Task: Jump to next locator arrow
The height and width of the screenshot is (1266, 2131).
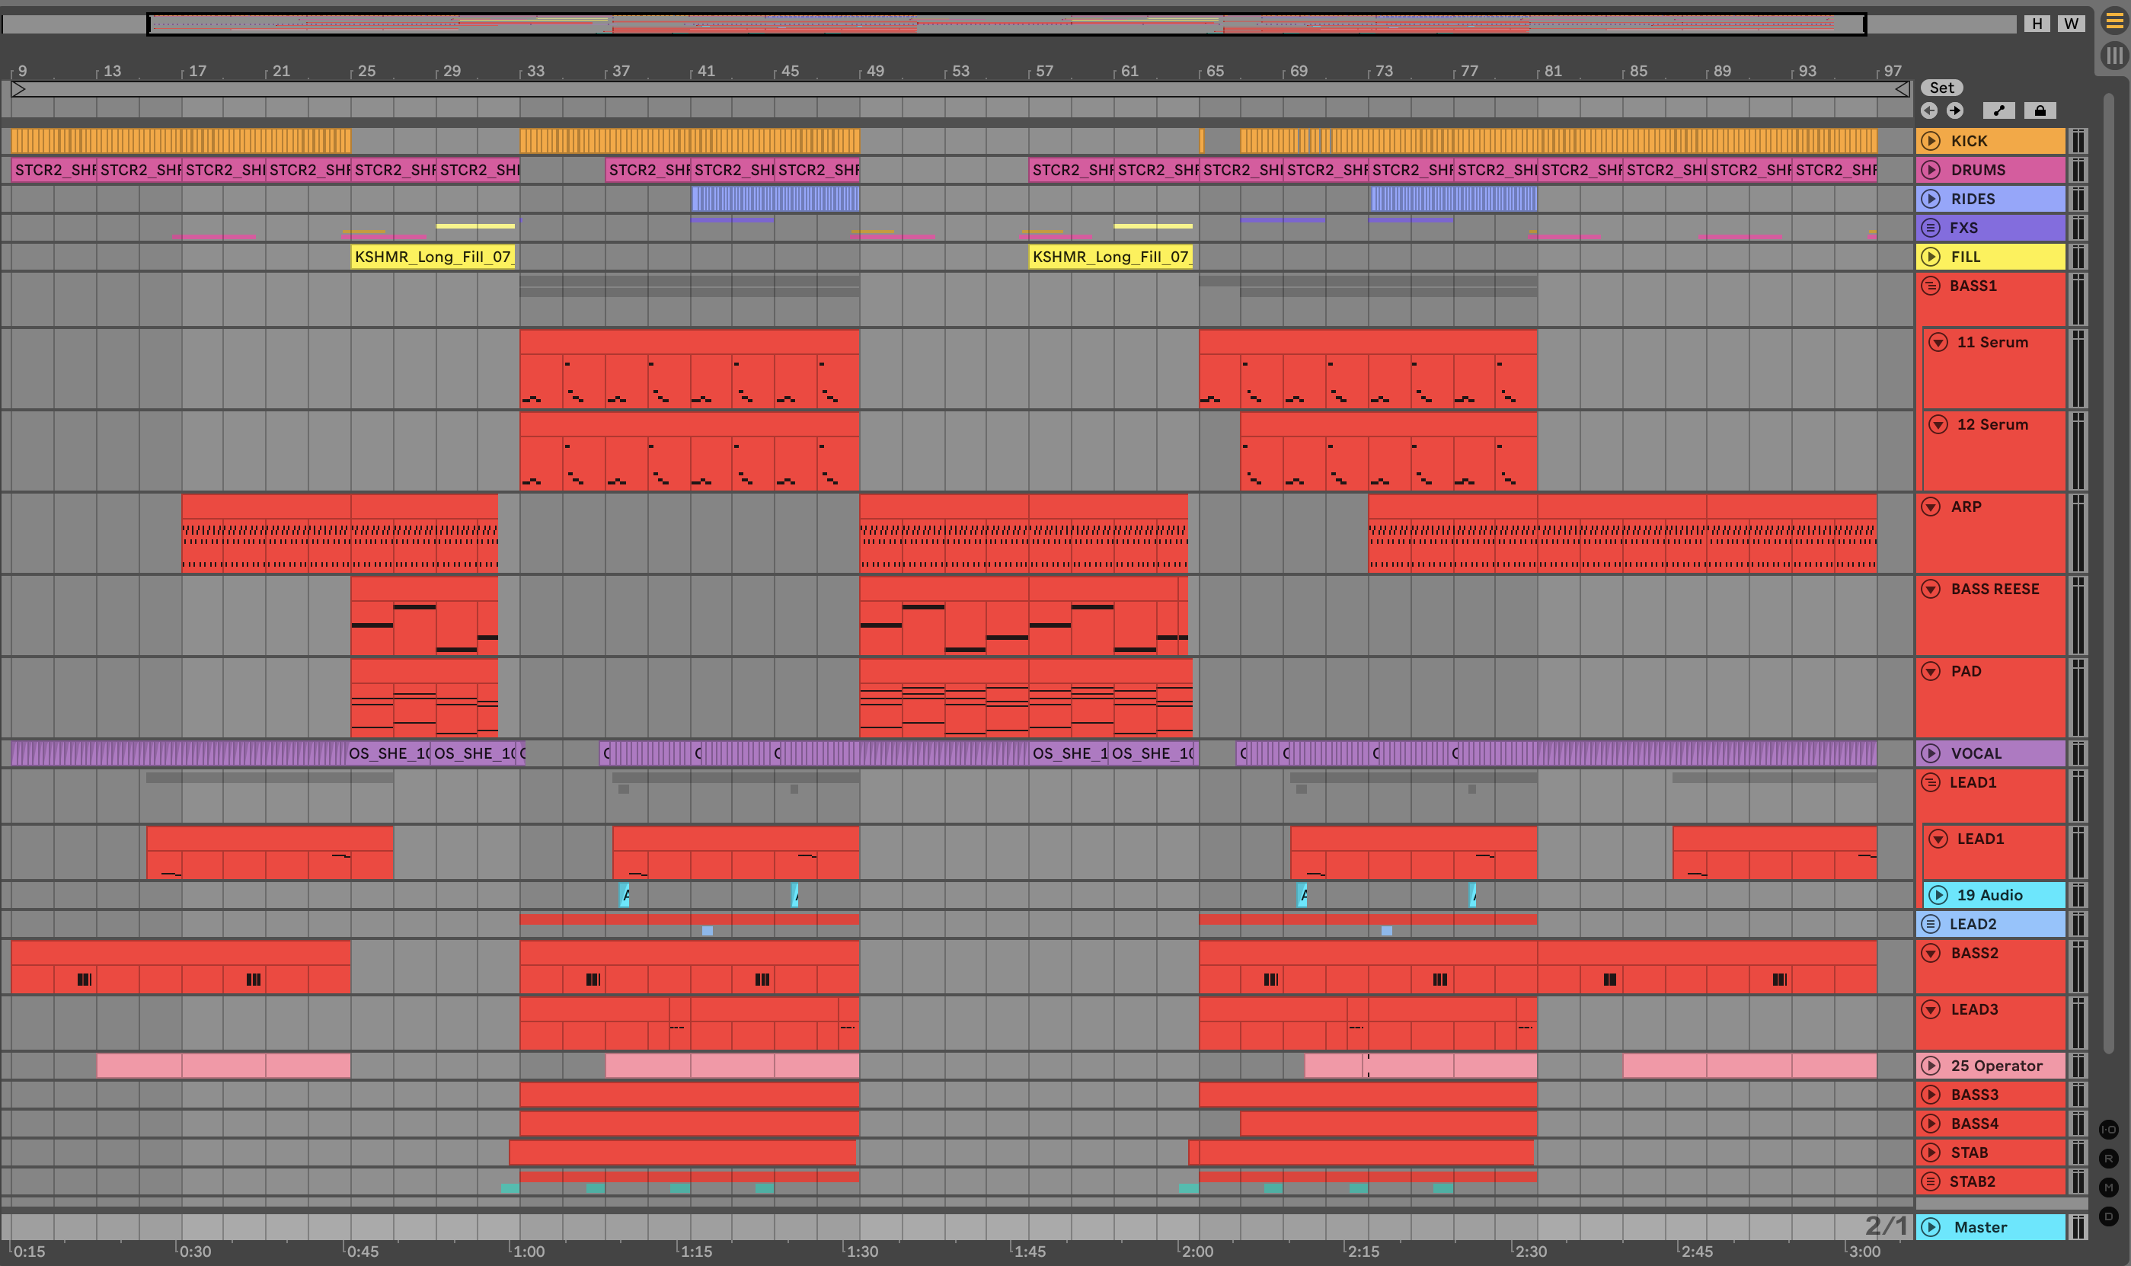Action: (1955, 111)
